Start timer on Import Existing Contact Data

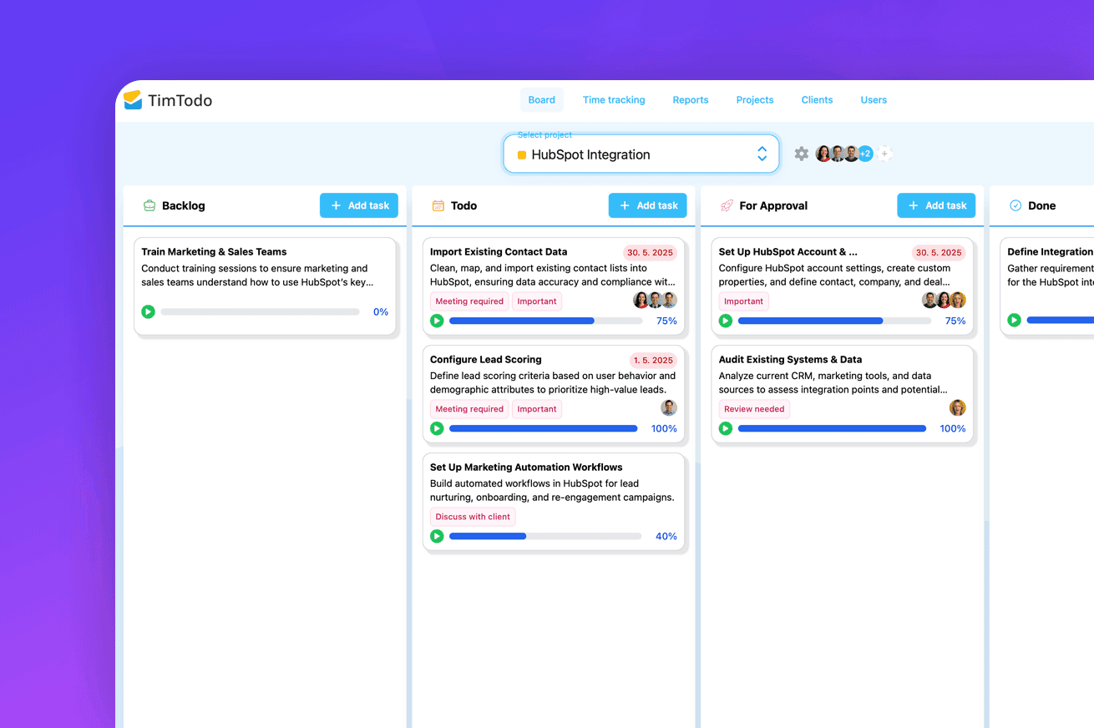click(x=436, y=320)
